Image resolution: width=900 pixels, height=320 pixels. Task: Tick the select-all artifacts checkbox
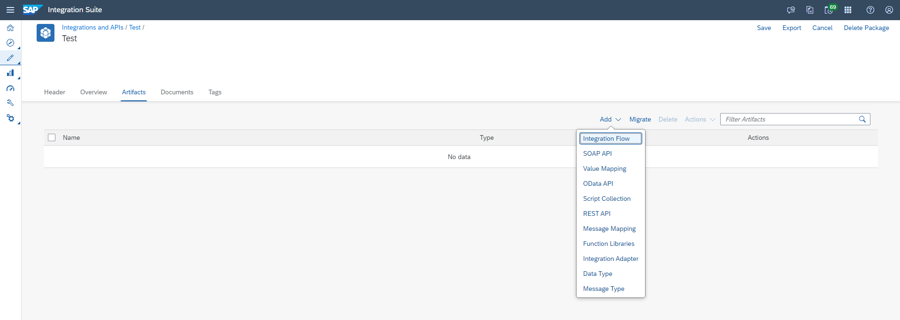point(52,137)
